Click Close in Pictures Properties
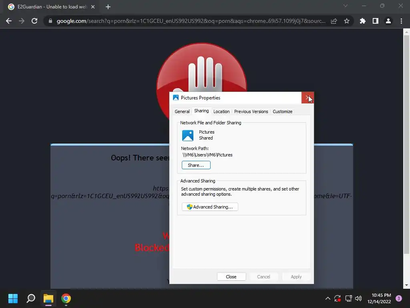410x308 pixels. [231, 277]
